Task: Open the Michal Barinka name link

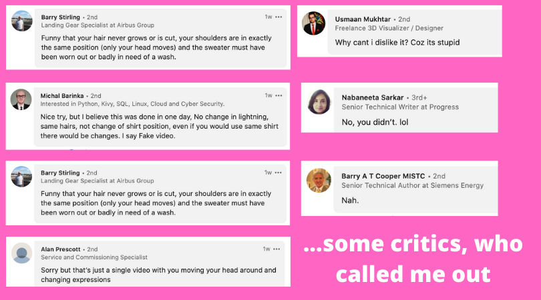Action: tap(62, 96)
